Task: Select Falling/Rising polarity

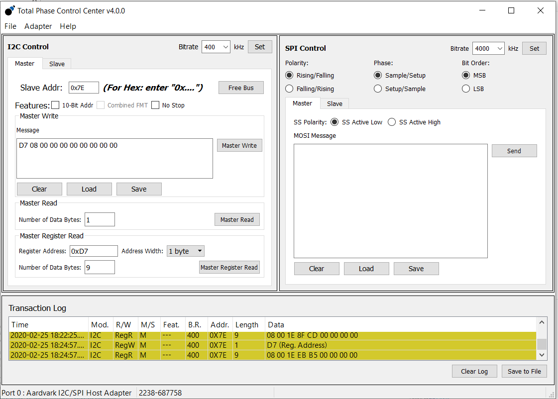Action: point(289,89)
